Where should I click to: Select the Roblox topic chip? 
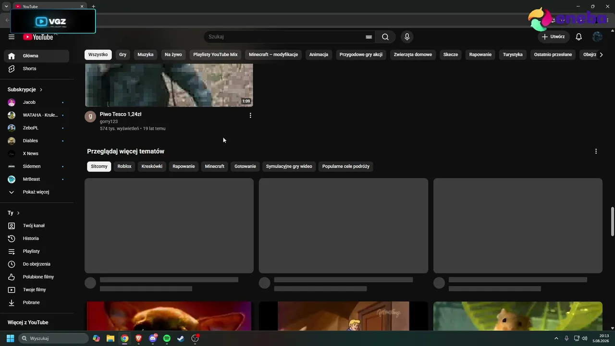coord(124,166)
